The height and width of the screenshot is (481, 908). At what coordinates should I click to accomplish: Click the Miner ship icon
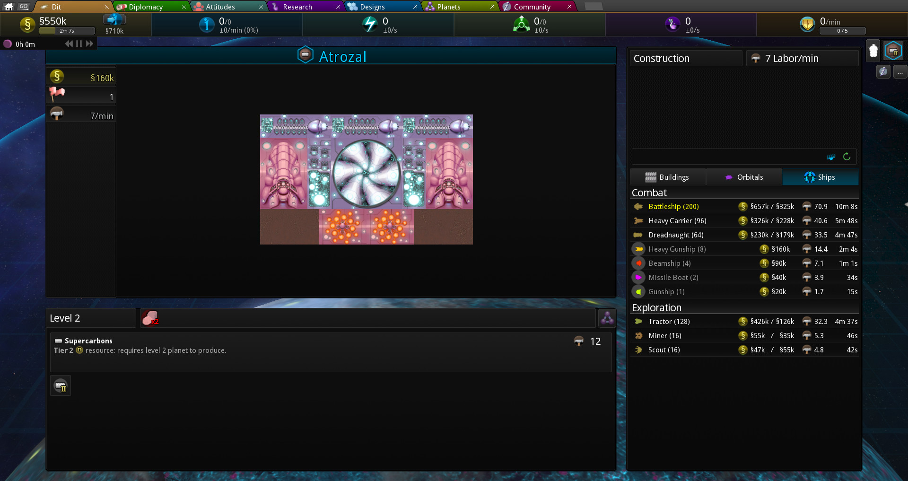click(638, 335)
